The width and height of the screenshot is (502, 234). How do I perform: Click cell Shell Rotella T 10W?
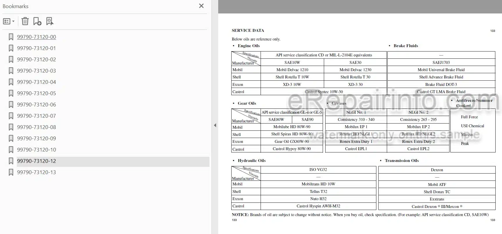coord(292,77)
